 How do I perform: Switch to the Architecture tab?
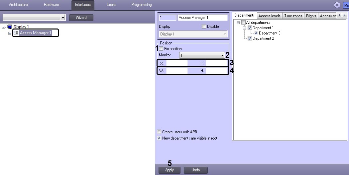[x=18, y=5]
